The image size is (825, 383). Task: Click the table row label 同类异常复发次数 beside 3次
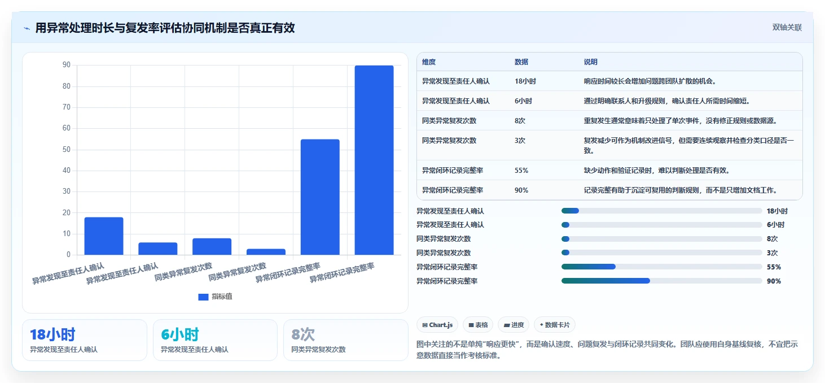click(449, 141)
